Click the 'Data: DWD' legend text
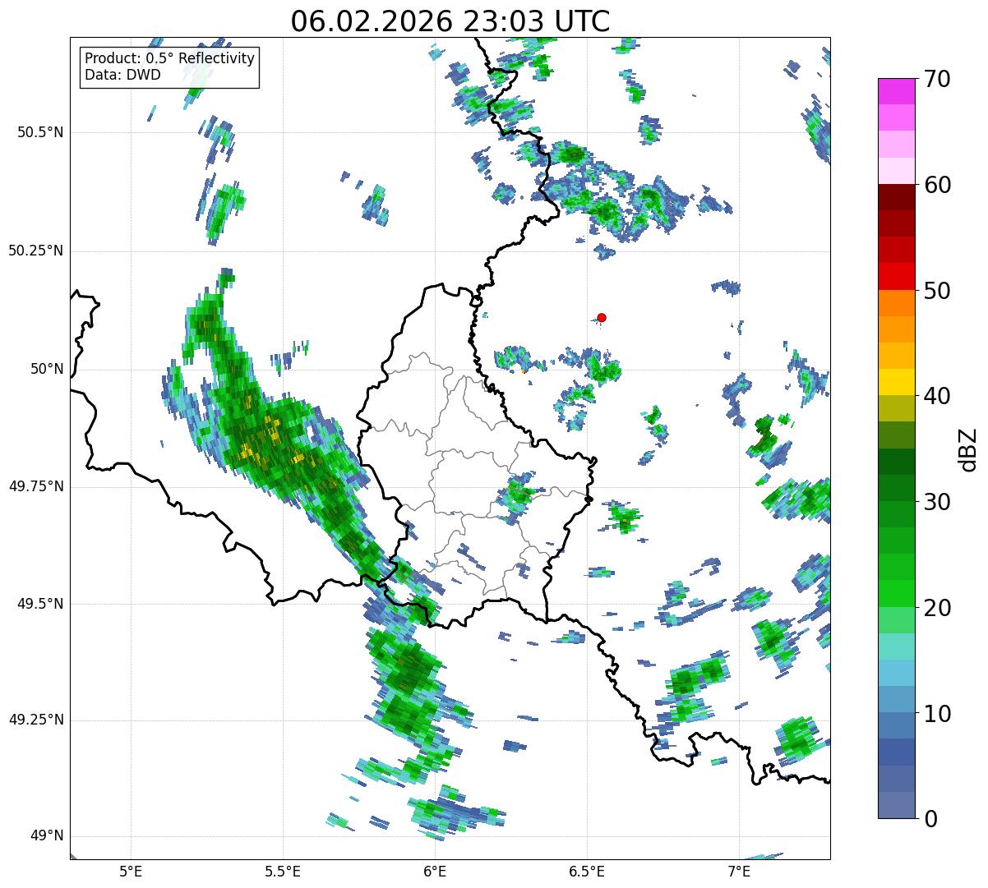 122,75
